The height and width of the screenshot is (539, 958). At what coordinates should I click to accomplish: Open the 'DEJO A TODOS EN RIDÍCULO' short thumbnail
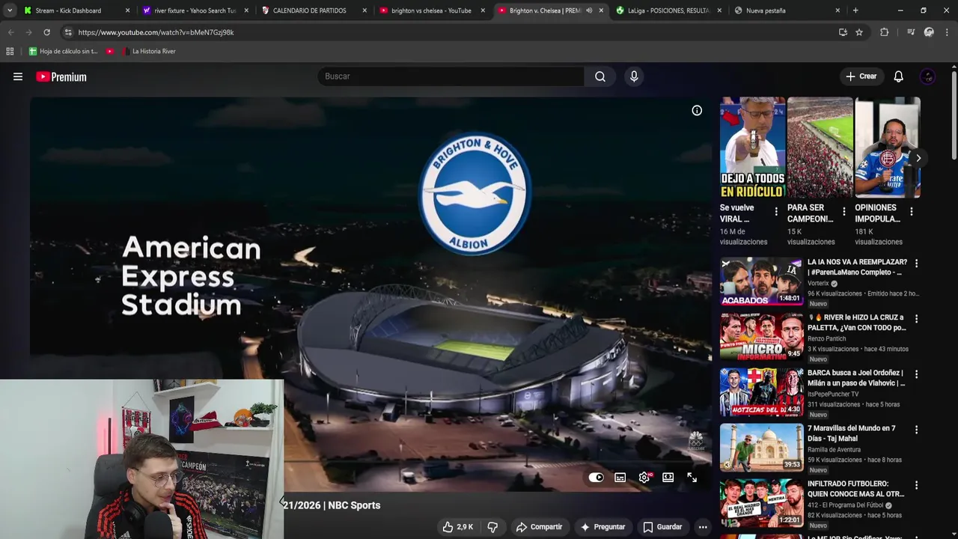tap(752, 147)
